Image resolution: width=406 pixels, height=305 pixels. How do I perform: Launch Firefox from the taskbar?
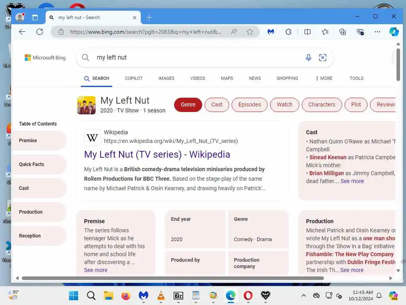126,295
